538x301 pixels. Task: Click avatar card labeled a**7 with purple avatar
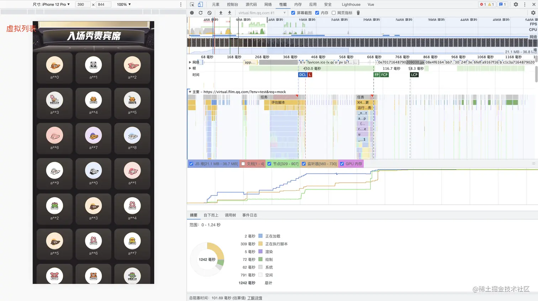pyautogui.click(x=93, y=138)
